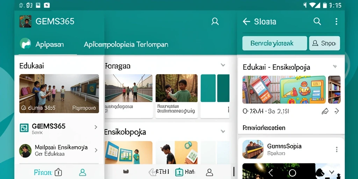Click the share box icon in bottom bar
The width and height of the screenshot is (358, 179).
58,172
